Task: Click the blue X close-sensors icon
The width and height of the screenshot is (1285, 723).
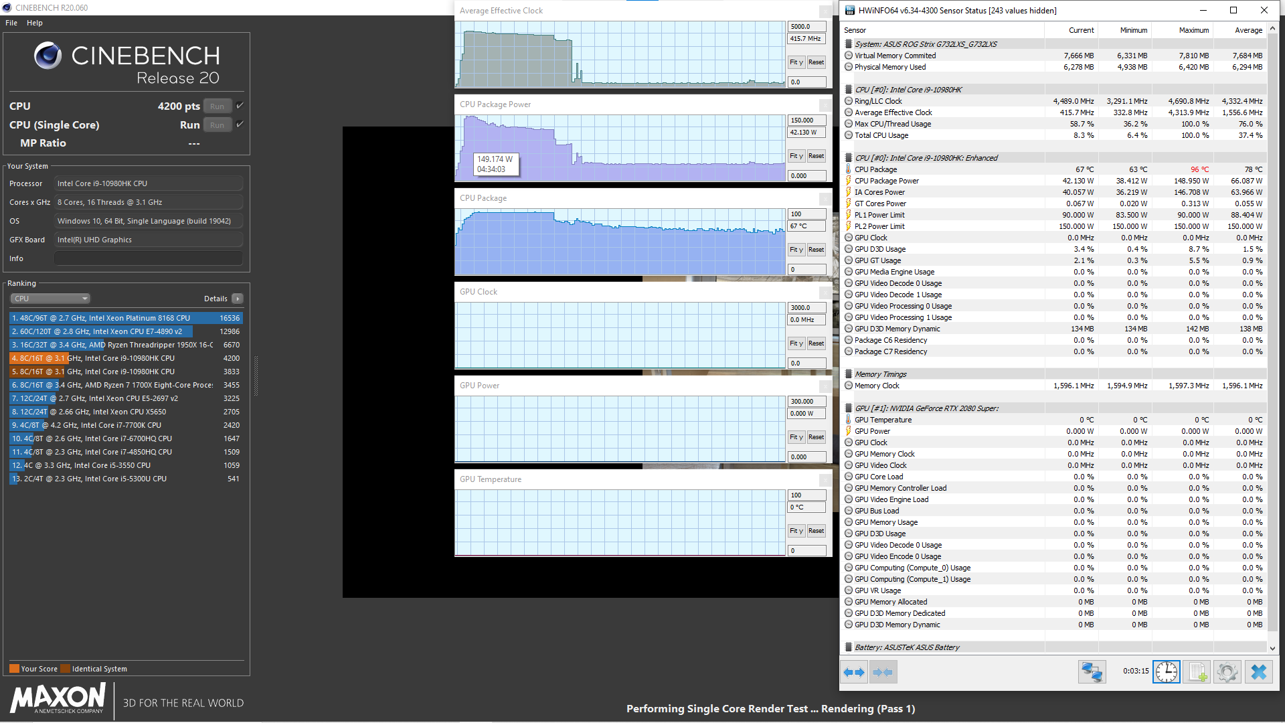Action: click(x=1258, y=672)
